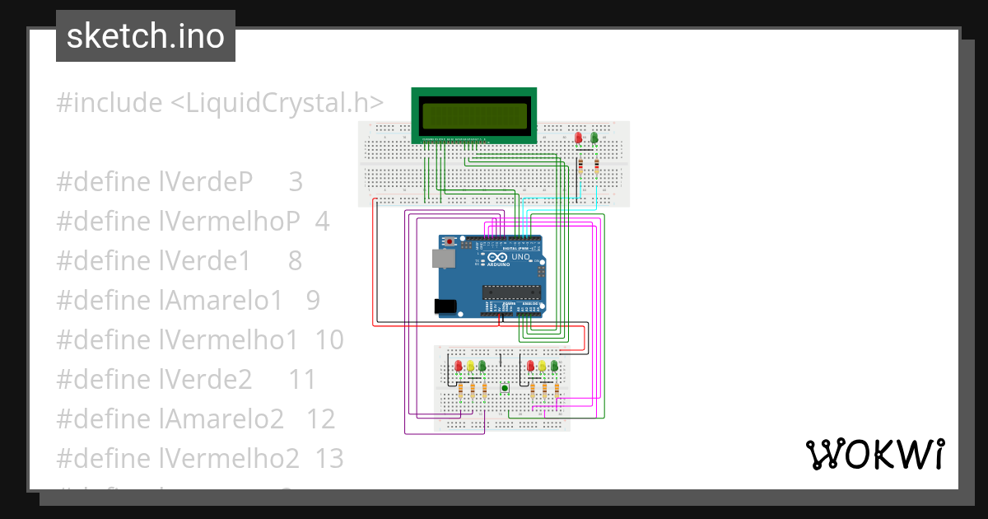Viewport: 988px width, 519px height.
Task: Select the yellow LED on the lower-left breadboard
Action: pyautogui.click(x=470, y=366)
